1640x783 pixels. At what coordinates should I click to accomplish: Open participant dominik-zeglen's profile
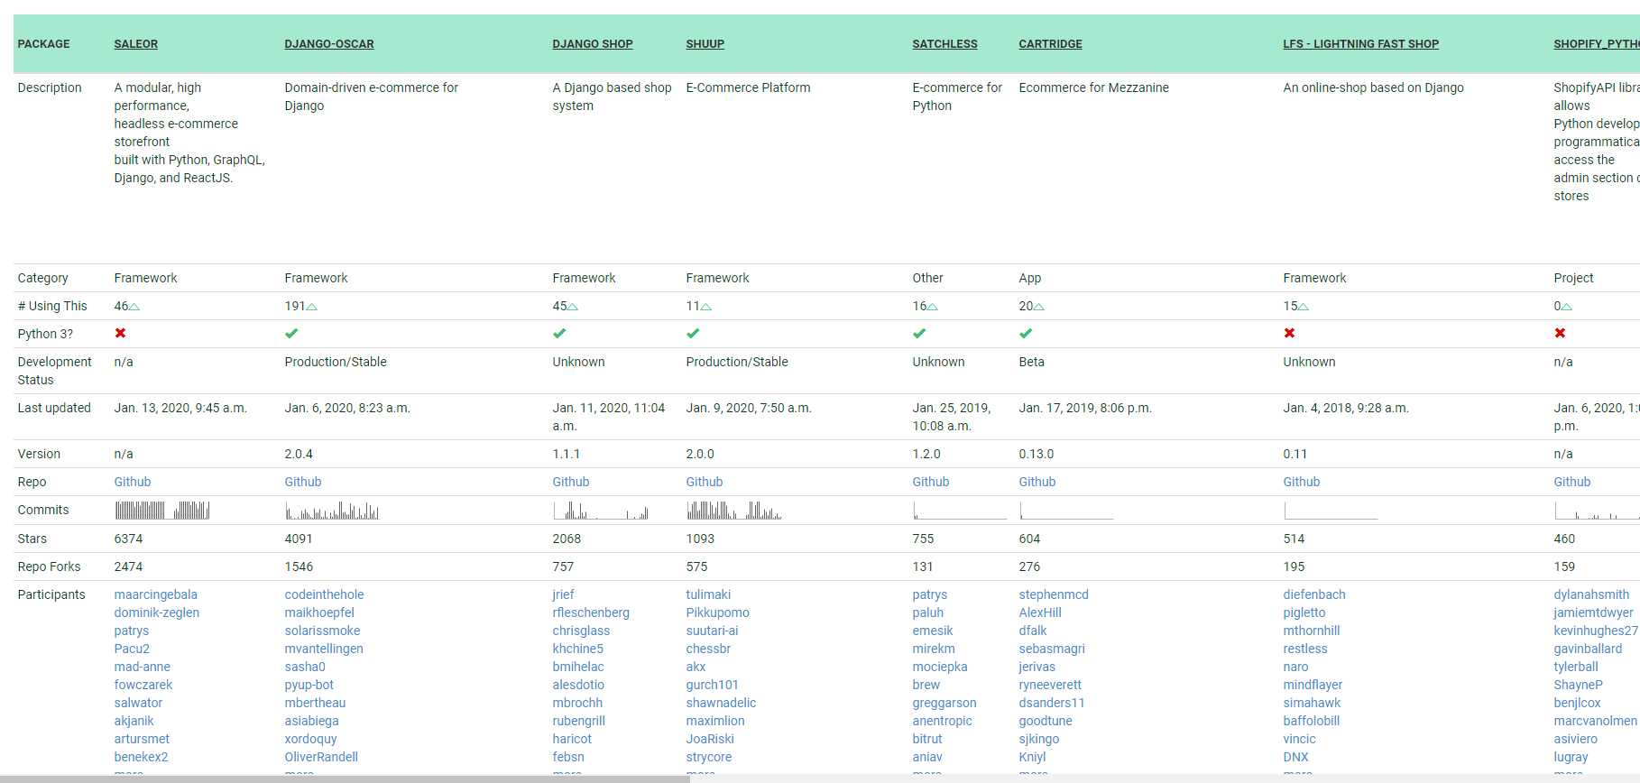pos(157,613)
